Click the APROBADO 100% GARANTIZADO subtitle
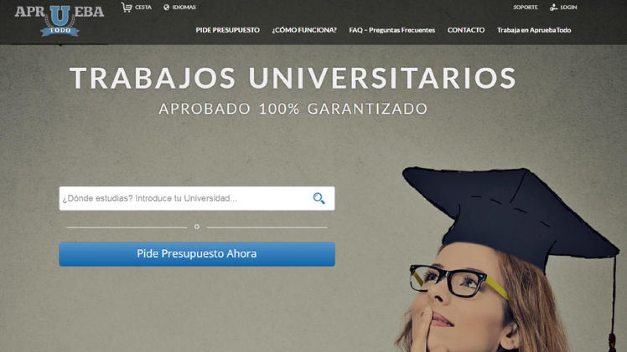This screenshot has width=627, height=352. point(293,109)
